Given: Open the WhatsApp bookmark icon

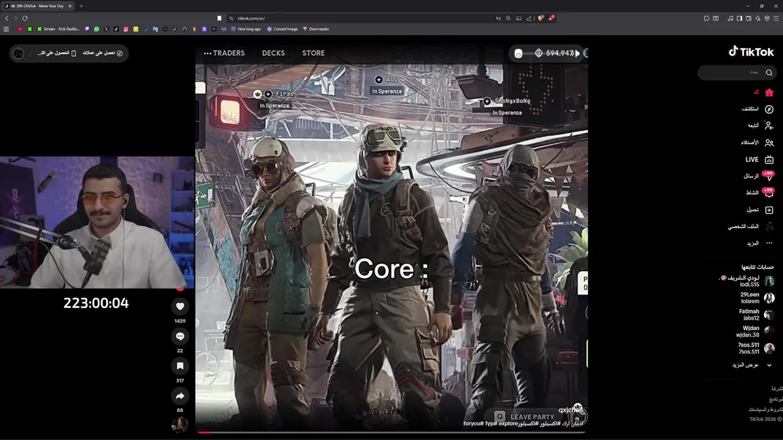Looking at the screenshot, I should pyautogui.click(x=97, y=29).
